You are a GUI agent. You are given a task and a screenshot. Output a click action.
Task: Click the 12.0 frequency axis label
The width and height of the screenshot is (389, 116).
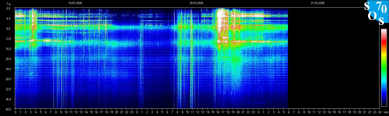tap(8, 39)
